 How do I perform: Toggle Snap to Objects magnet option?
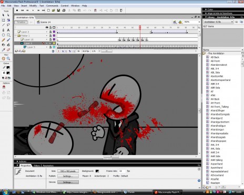click(4, 87)
